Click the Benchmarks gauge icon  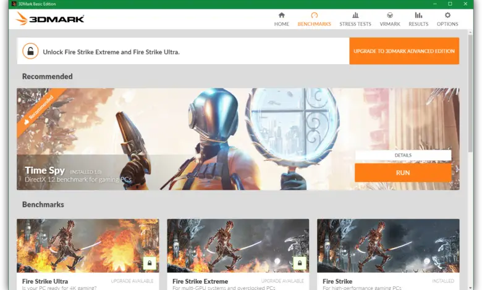tap(314, 15)
